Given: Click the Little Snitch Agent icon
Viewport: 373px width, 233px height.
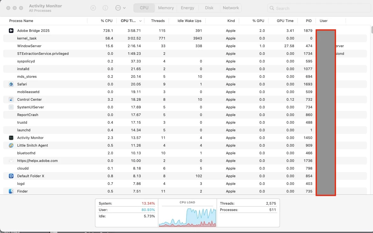Looking at the screenshot, I should click(11, 145).
